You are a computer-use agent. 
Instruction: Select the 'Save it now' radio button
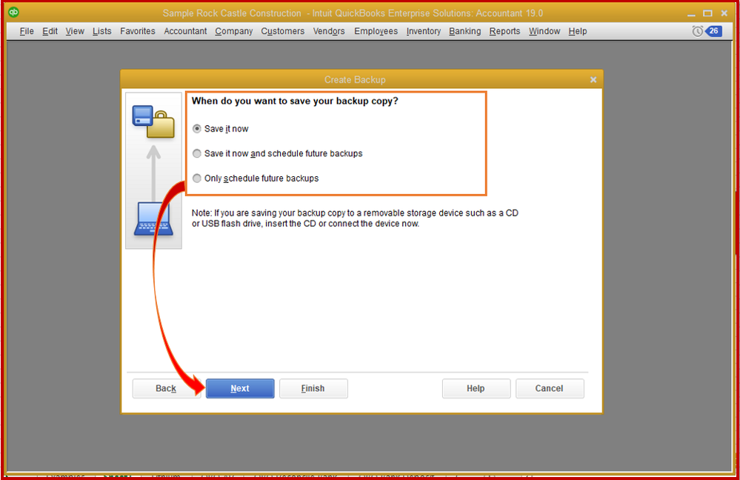tap(197, 129)
